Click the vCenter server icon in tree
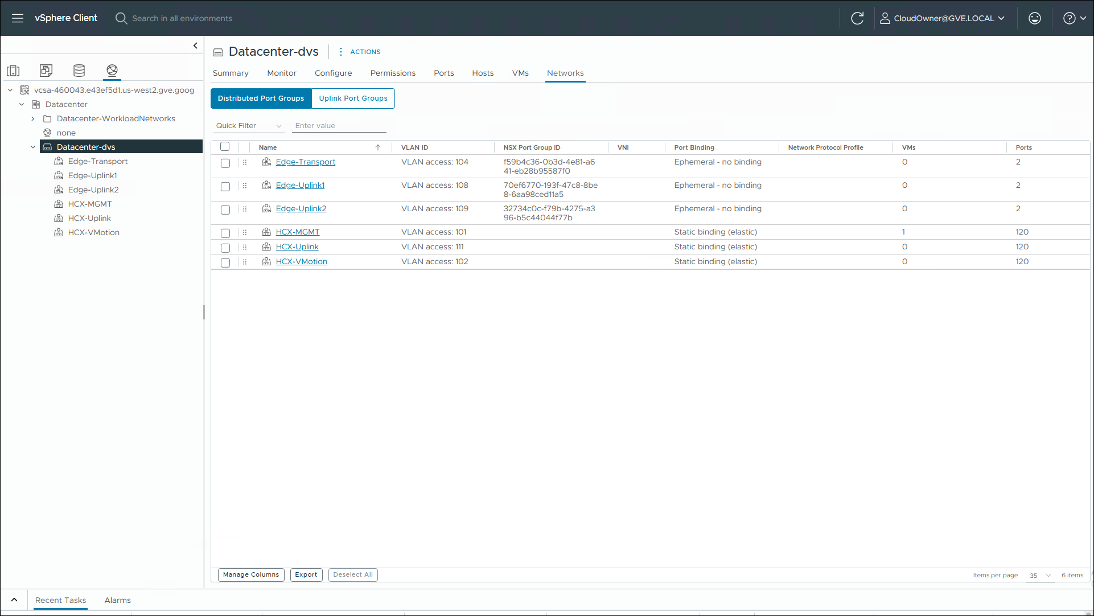This screenshot has width=1094, height=616. click(x=24, y=90)
